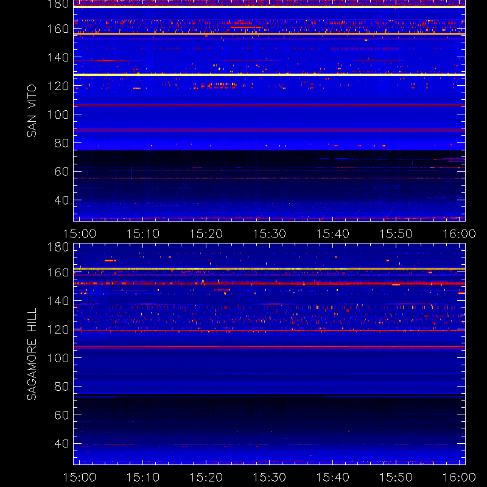Choose the 120 label on Sagamore Hill axis
487x487 pixels.
[58, 329]
